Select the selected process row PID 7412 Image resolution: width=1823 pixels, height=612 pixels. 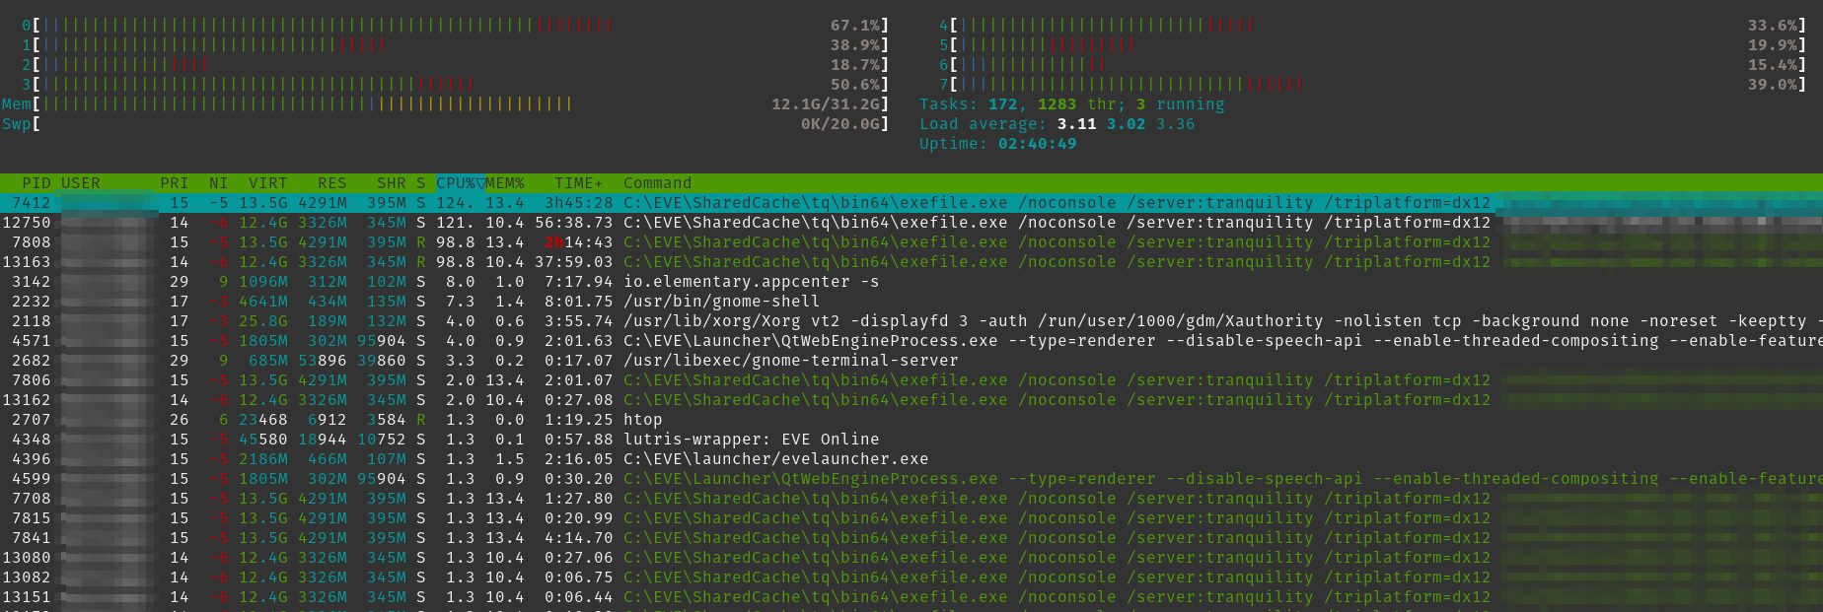click(x=911, y=203)
